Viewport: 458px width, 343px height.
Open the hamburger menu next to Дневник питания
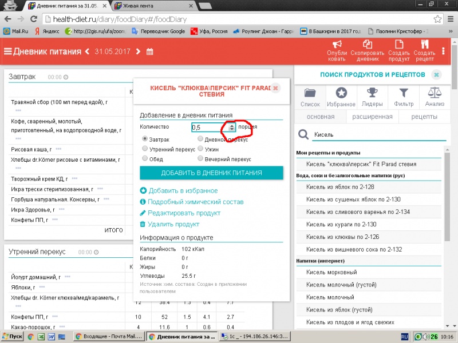coord(8,51)
